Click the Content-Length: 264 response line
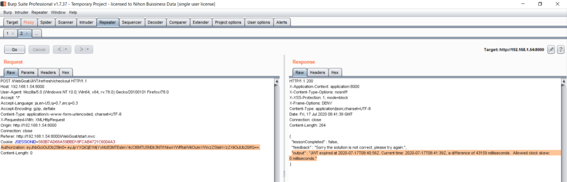The width and height of the screenshot is (567, 182). point(308,125)
